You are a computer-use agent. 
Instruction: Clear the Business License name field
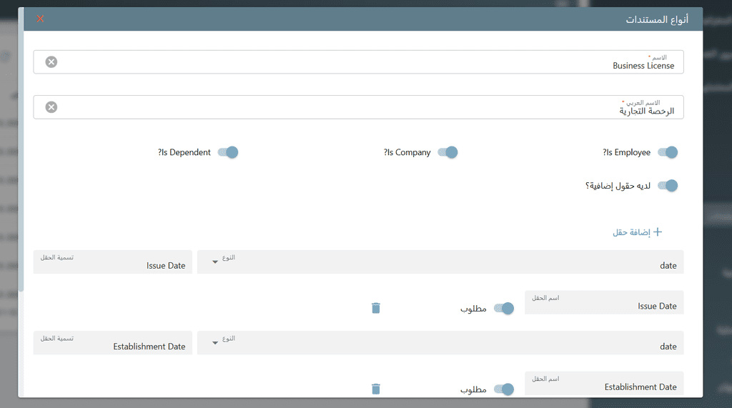(x=51, y=62)
